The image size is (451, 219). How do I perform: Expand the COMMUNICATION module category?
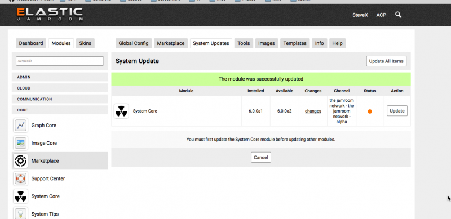point(60,99)
